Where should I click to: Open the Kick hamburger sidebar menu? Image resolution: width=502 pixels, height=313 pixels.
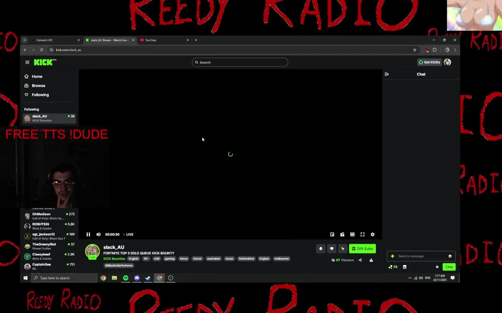[x=27, y=63]
